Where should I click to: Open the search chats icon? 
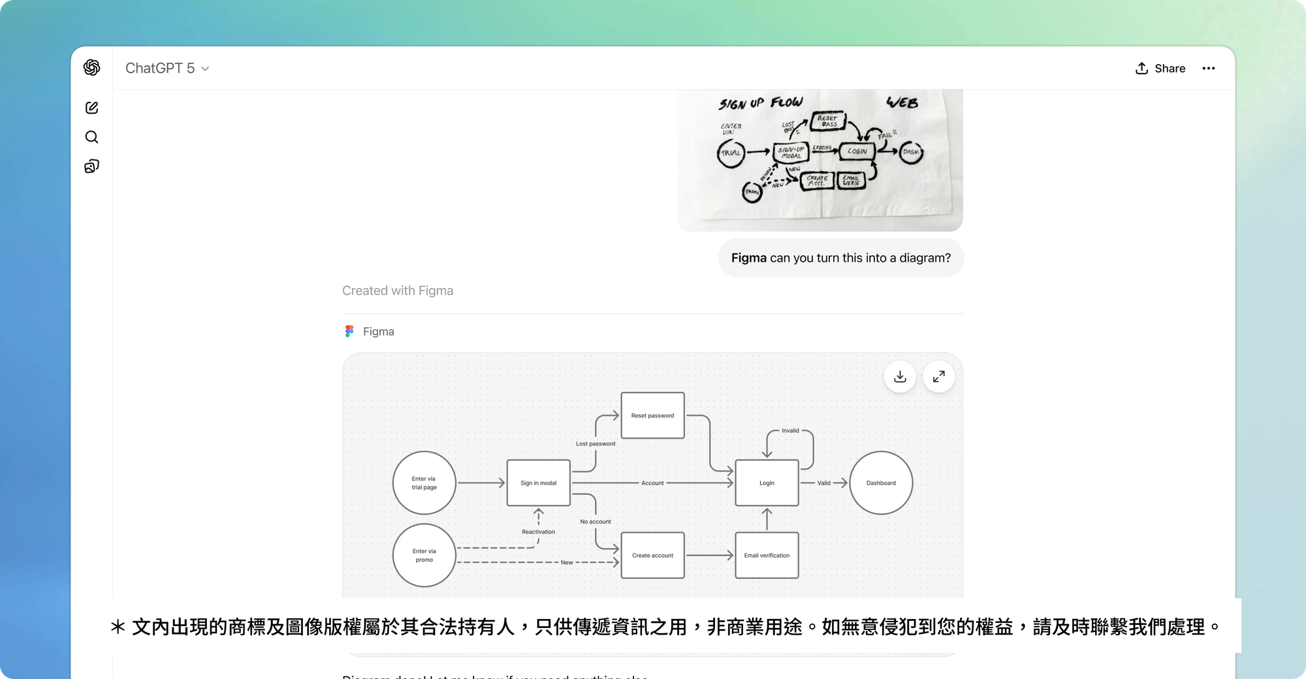click(92, 137)
